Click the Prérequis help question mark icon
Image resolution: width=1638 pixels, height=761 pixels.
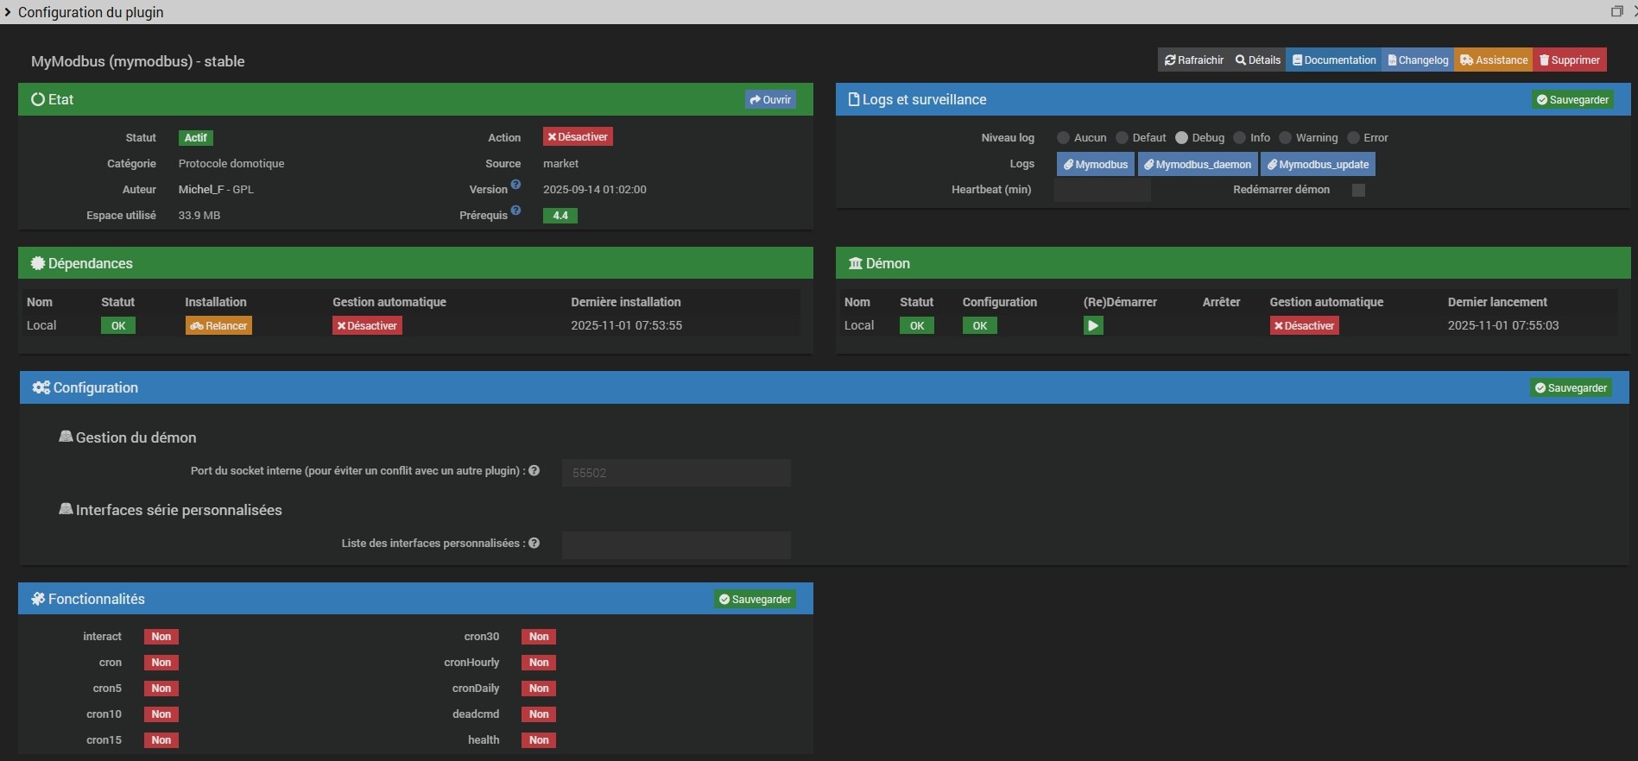[515, 211]
